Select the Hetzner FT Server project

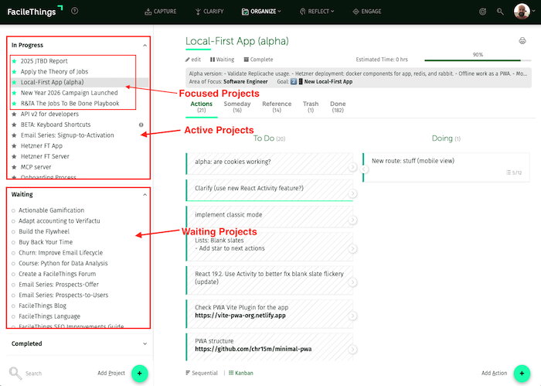pos(45,156)
